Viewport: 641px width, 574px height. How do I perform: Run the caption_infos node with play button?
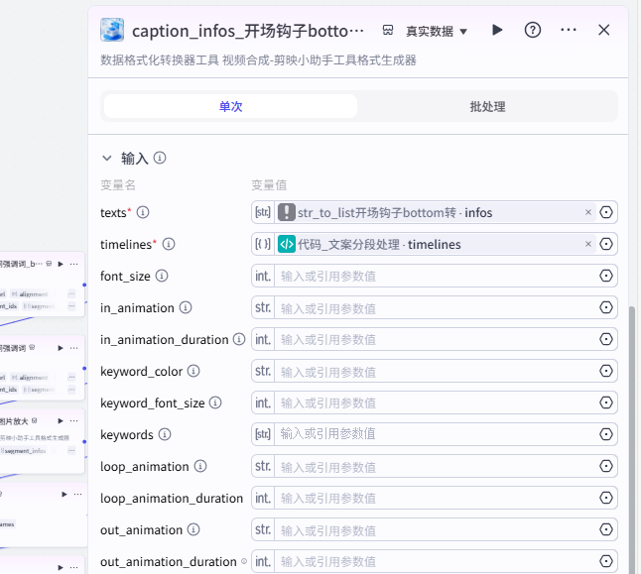pos(498,30)
